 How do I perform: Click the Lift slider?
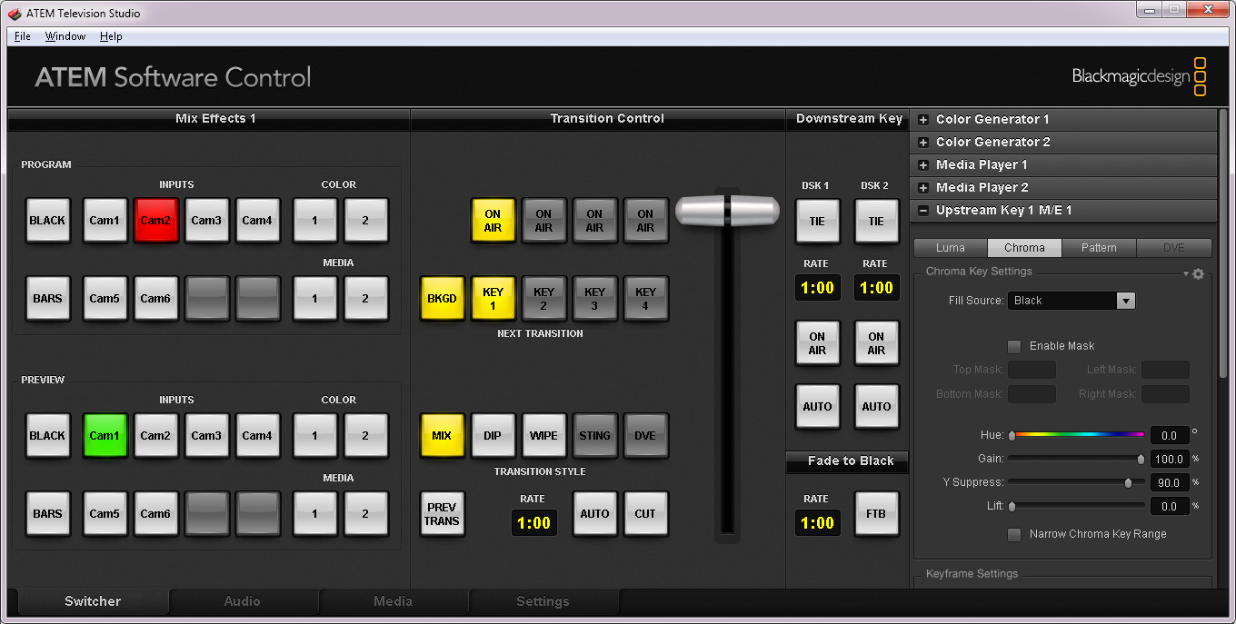click(x=1076, y=506)
